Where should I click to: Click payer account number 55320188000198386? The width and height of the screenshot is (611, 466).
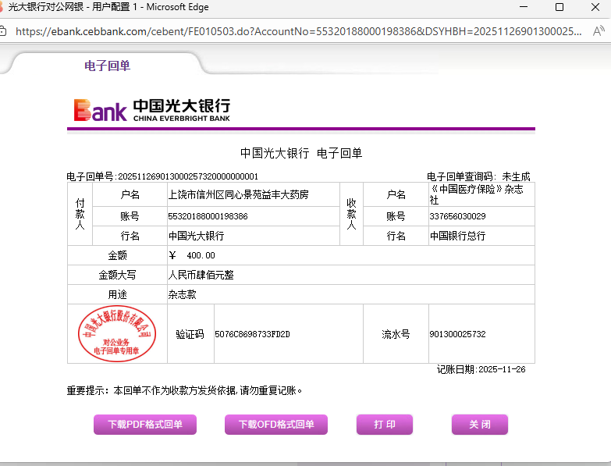coord(208,216)
